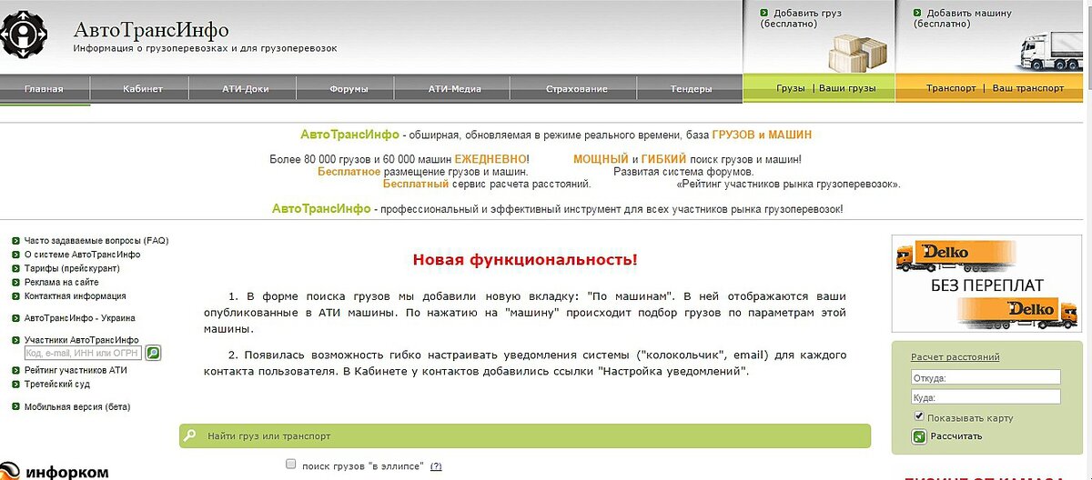Open the АТИ-Медиа menu item
The image size is (1092, 480).
tap(455, 88)
